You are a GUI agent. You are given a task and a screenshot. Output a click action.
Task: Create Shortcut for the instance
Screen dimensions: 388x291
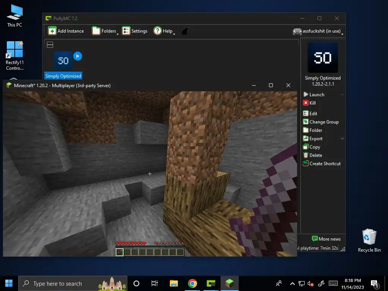(322, 164)
